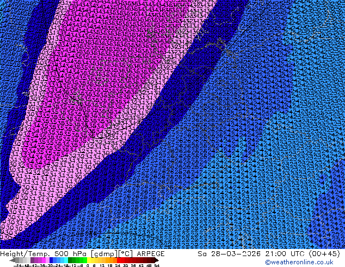
Task: Open the weatheronline.co.uk copyright link
Action: click(x=299, y=262)
